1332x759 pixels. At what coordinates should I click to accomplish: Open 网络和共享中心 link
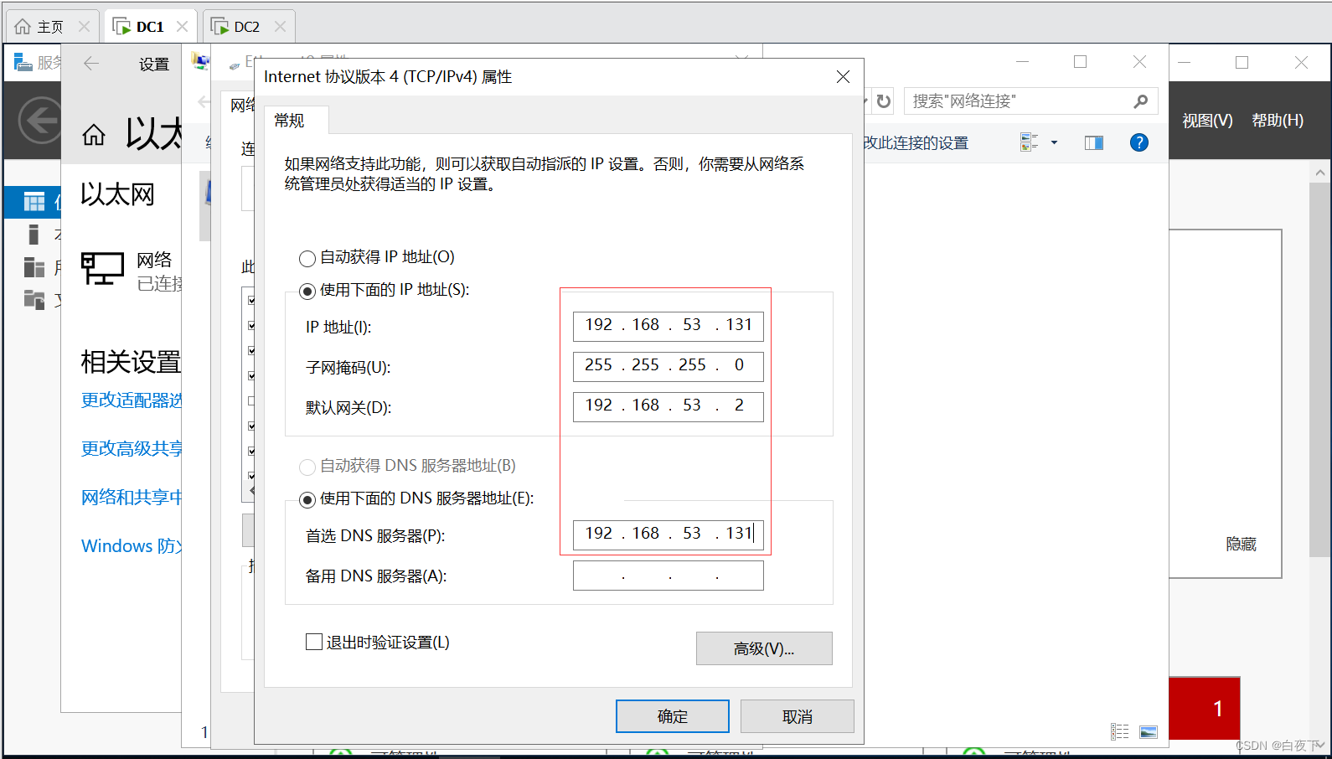coord(132,498)
